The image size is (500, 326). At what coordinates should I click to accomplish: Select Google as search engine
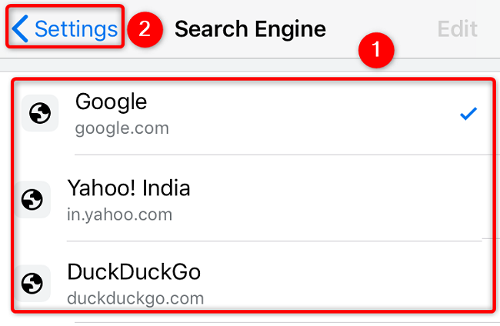tap(112, 101)
